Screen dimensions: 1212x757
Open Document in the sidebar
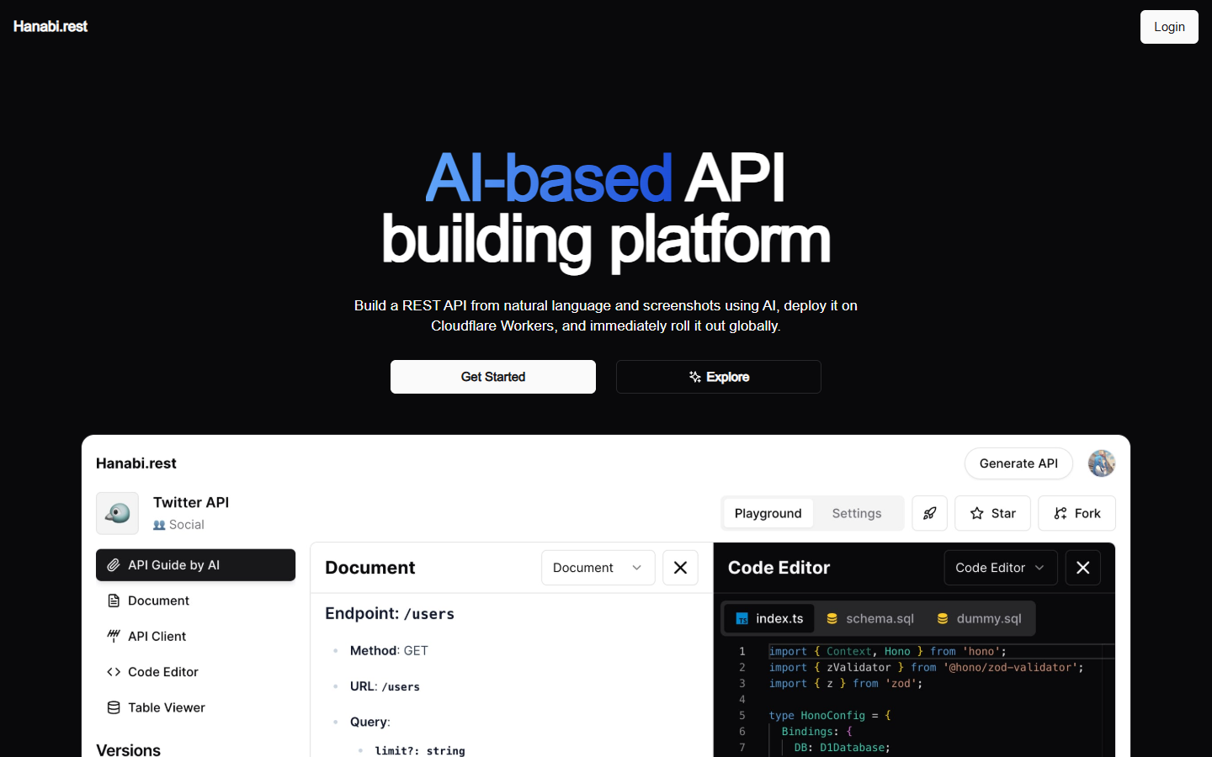point(195,601)
